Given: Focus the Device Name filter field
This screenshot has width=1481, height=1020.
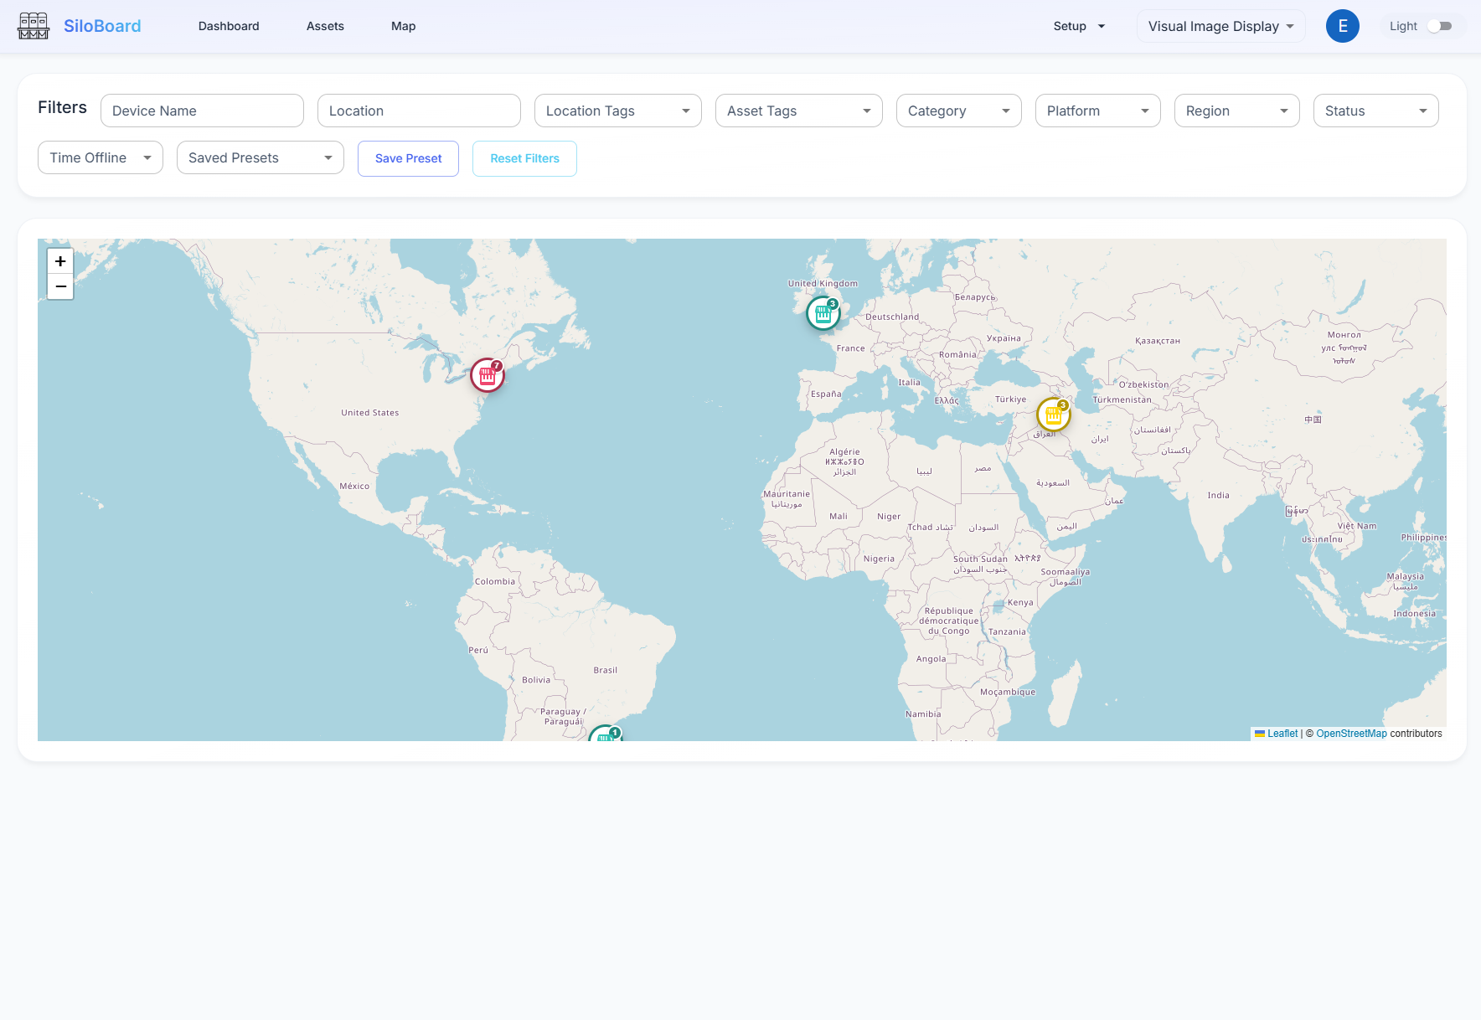Looking at the screenshot, I should 202,111.
